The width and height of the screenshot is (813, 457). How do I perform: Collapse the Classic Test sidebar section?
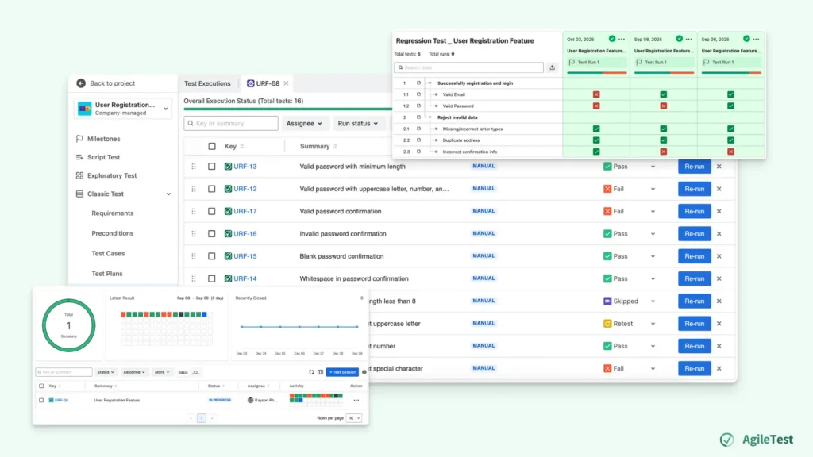coord(168,194)
